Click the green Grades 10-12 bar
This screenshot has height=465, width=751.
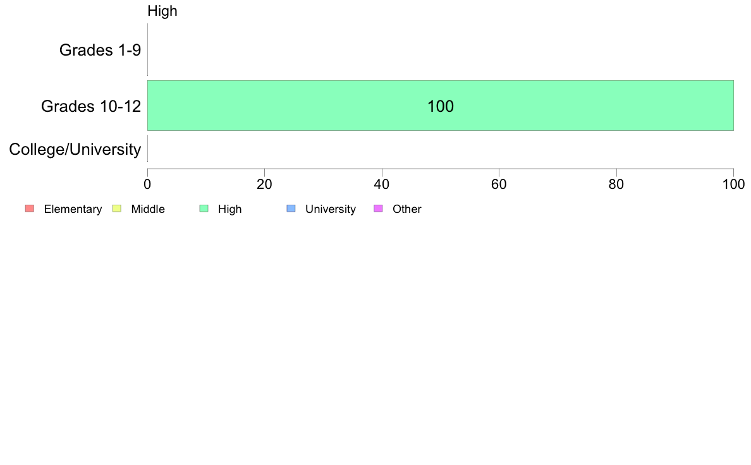coord(441,106)
